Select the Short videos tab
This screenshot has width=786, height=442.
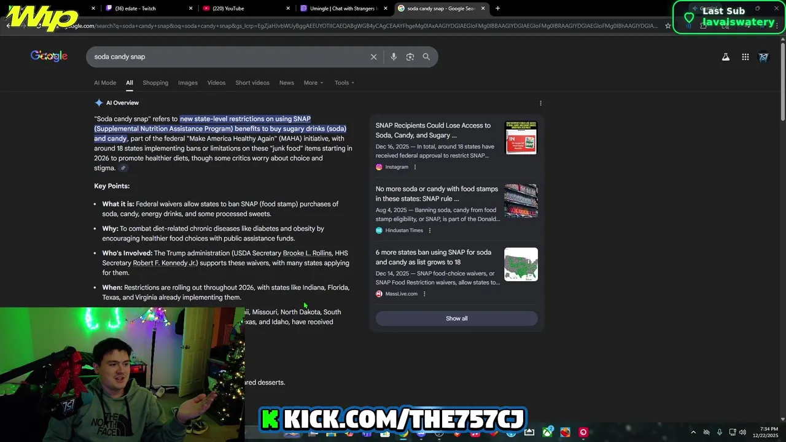pyautogui.click(x=252, y=83)
